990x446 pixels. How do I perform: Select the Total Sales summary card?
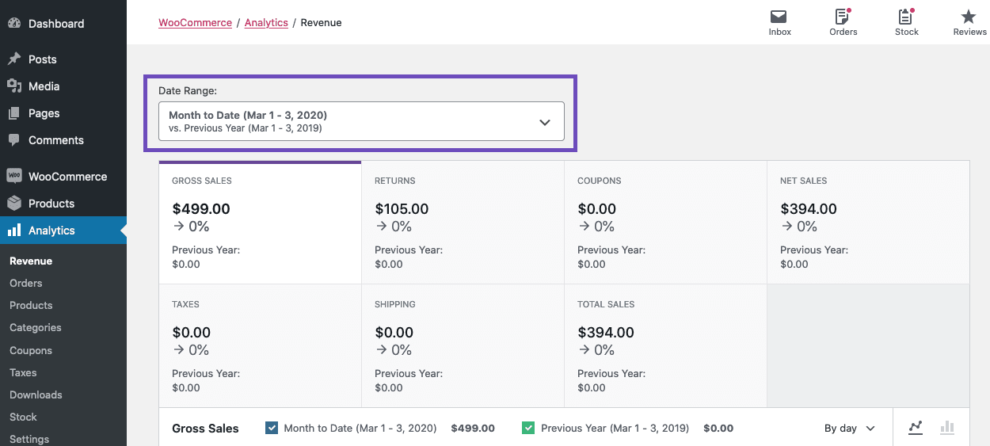665,346
